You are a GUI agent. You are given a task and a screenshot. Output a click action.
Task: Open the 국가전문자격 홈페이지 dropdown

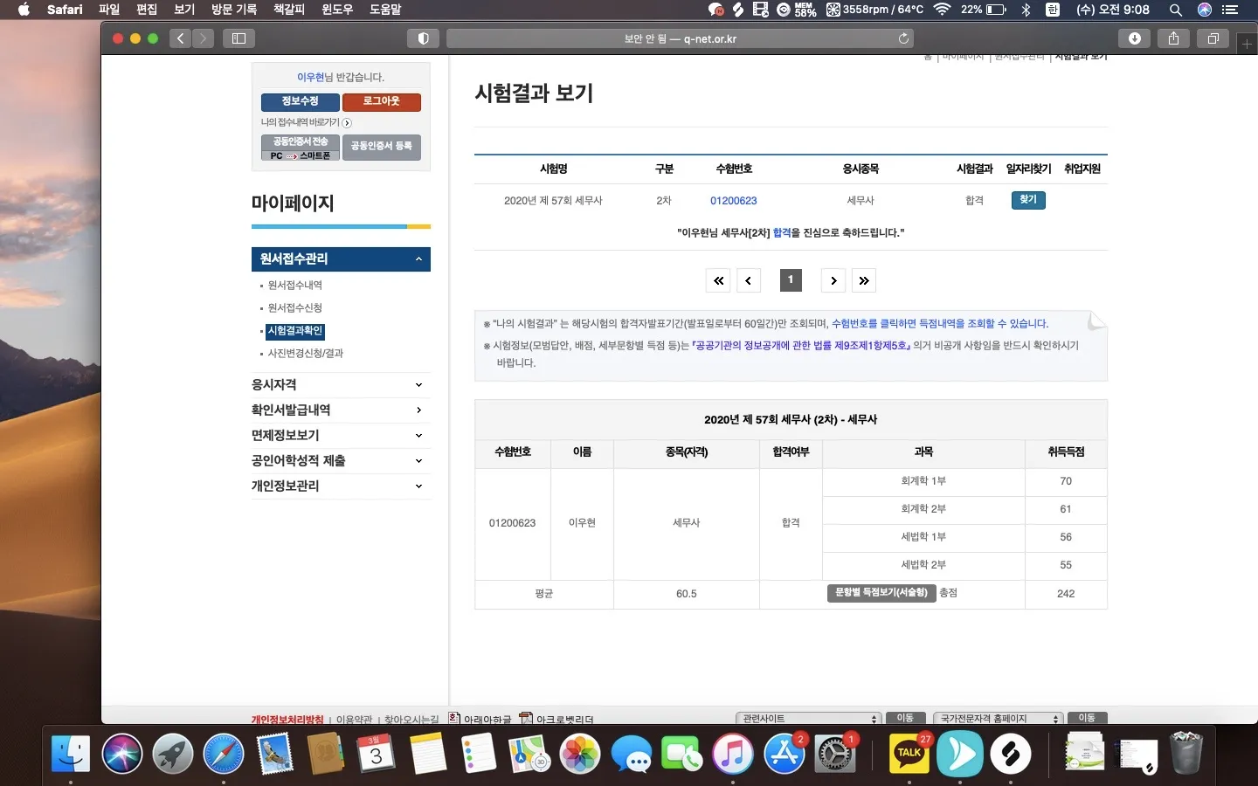[999, 718]
